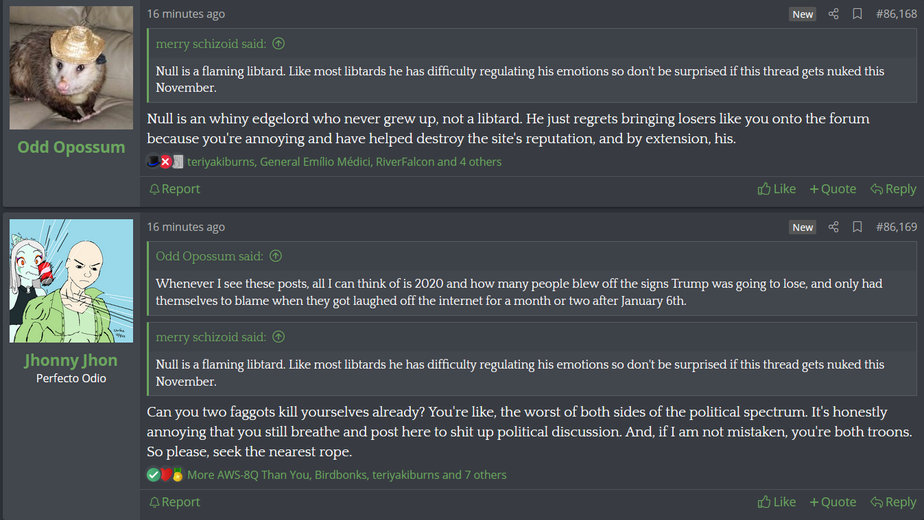Quote Odd Opossum's post
The image size is (924, 520).
click(833, 189)
